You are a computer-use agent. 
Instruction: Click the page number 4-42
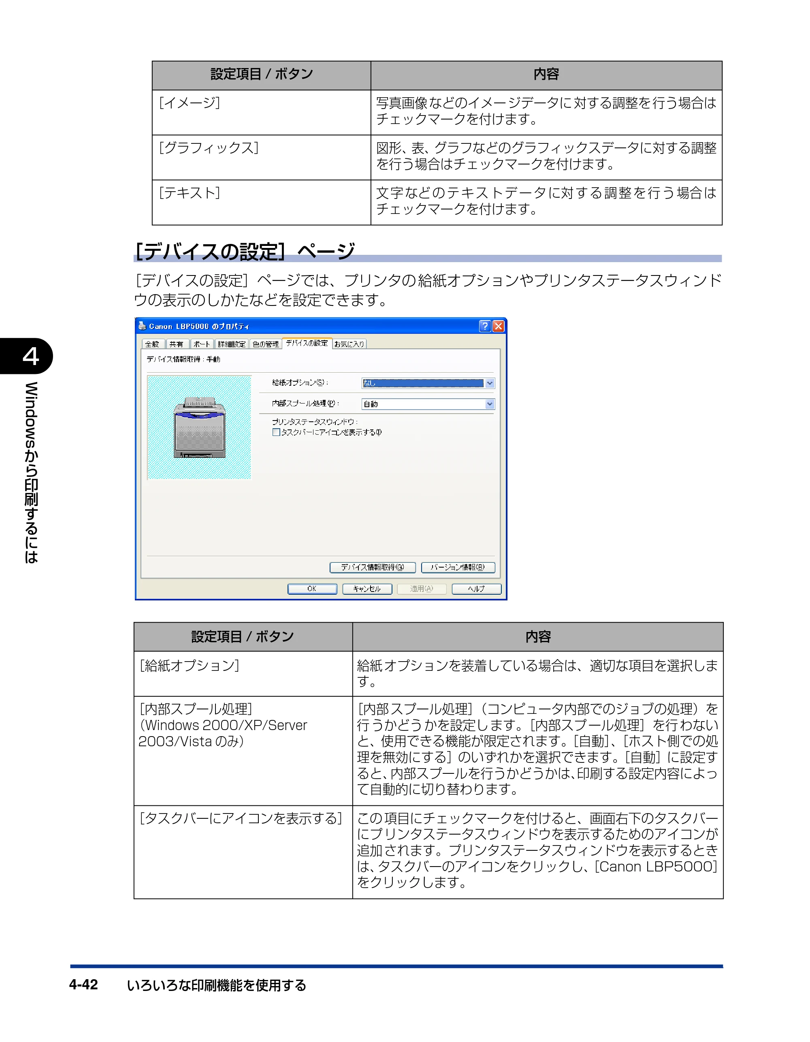pos(83,985)
